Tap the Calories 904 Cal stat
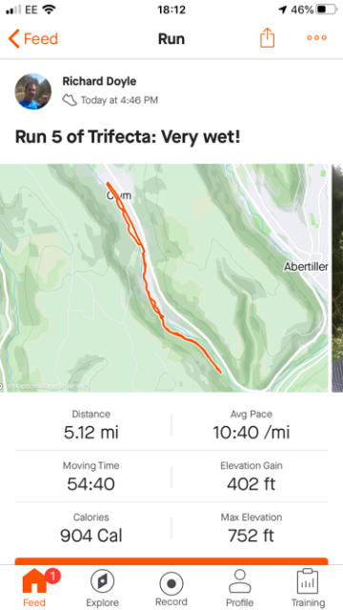The height and width of the screenshot is (610, 343). (x=91, y=528)
